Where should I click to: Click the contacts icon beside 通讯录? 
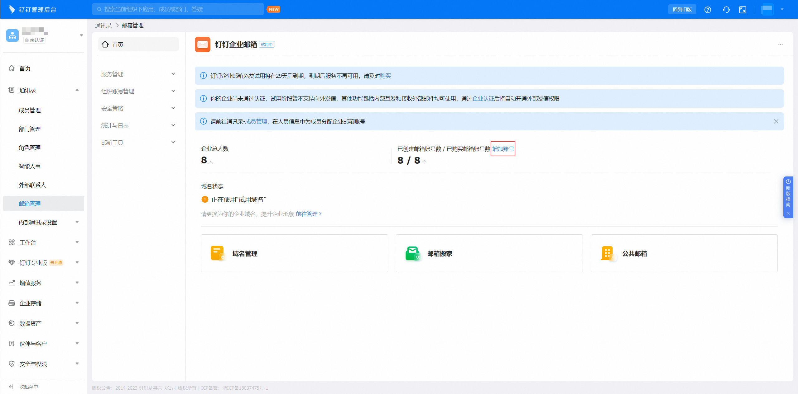12,90
